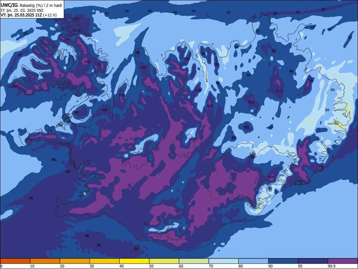Click the '30' label on the color scale
Viewport: 358px width, 269px height.
click(92, 266)
